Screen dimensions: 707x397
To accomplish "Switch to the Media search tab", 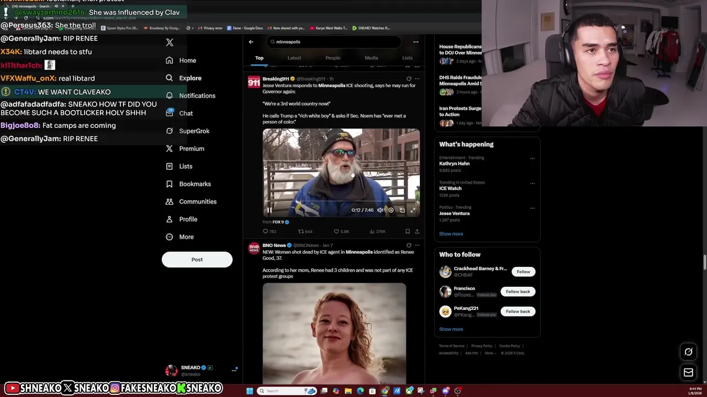I will point(371,58).
